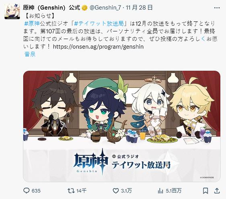
Task: Click the retweet arrows icon
Action: pyautogui.click(x=71, y=191)
